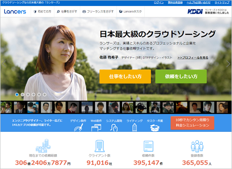Image resolution: width=232 pixels, height=169 pixels.
Task: Open the 仕事をさがす menu item
Action: pos(67,12)
